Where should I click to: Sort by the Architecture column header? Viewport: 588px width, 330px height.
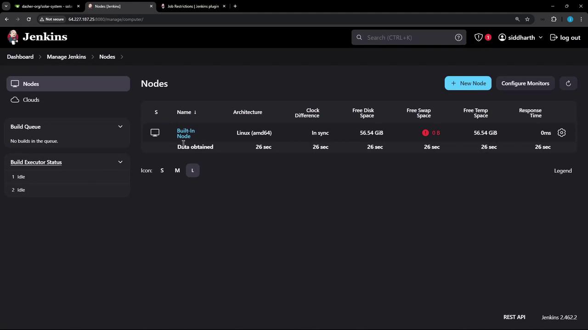[x=248, y=112]
